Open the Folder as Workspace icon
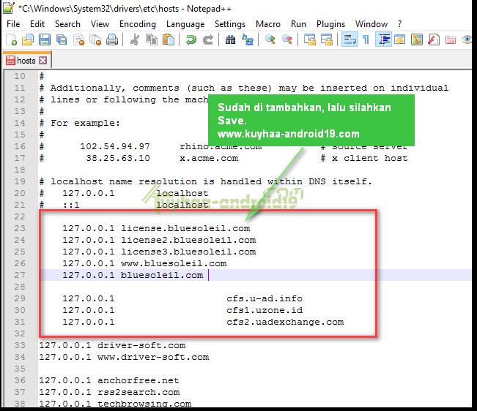The height and width of the screenshot is (411, 477). click(x=450, y=39)
